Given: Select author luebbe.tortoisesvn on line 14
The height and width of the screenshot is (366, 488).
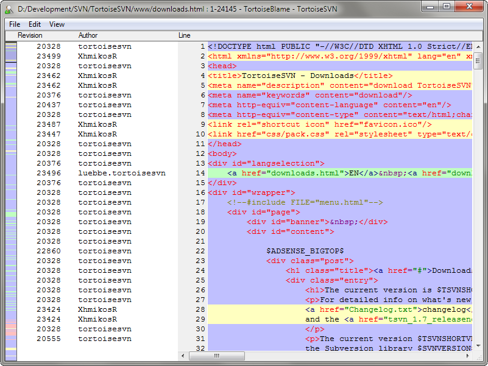Looking at the screenshot, I should [122, 173].
